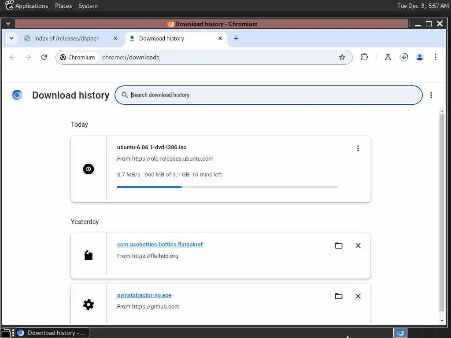Go back using the browser back arrow

12,57
